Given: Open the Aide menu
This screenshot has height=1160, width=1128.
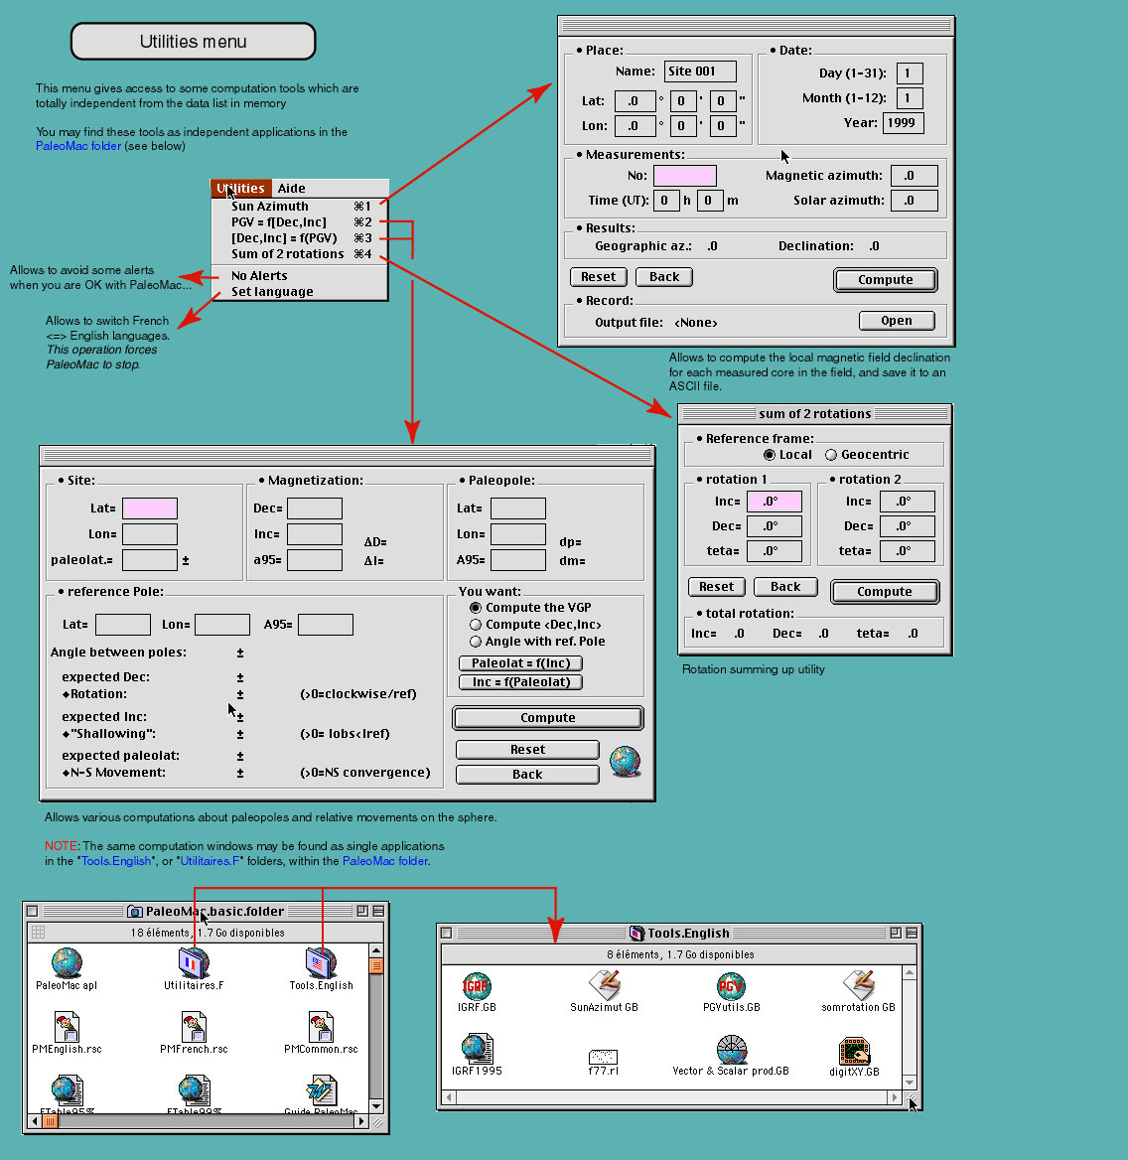Looking at the screenshot, I should [291, 188].
